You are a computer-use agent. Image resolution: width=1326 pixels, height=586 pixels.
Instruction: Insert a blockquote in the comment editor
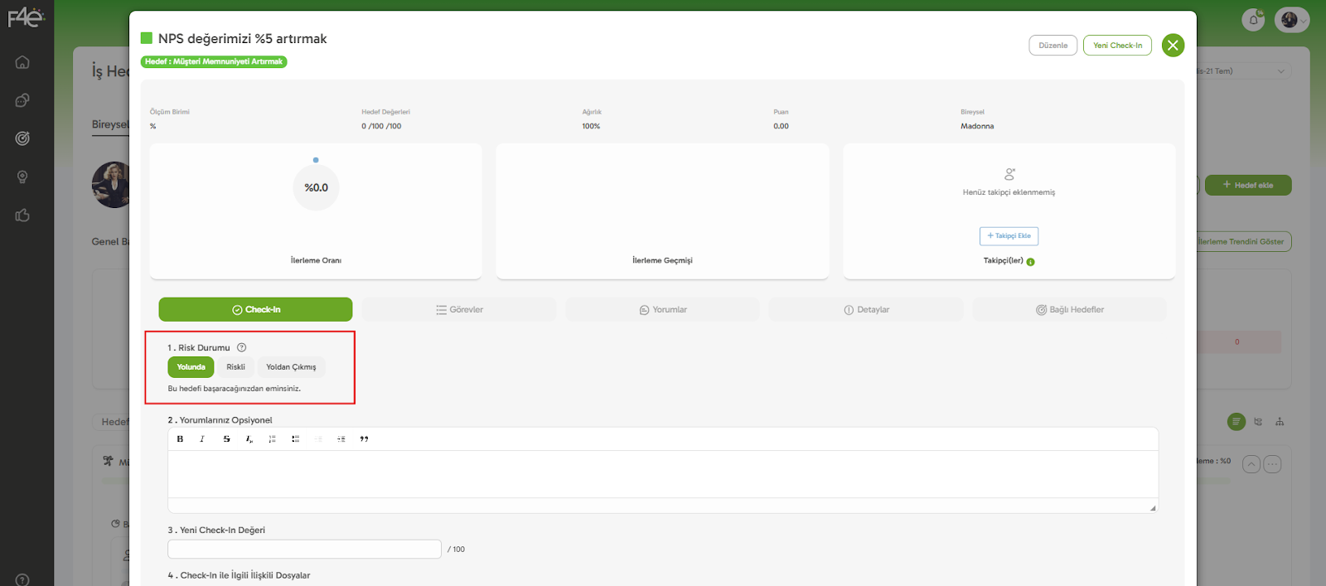(364, 439)
